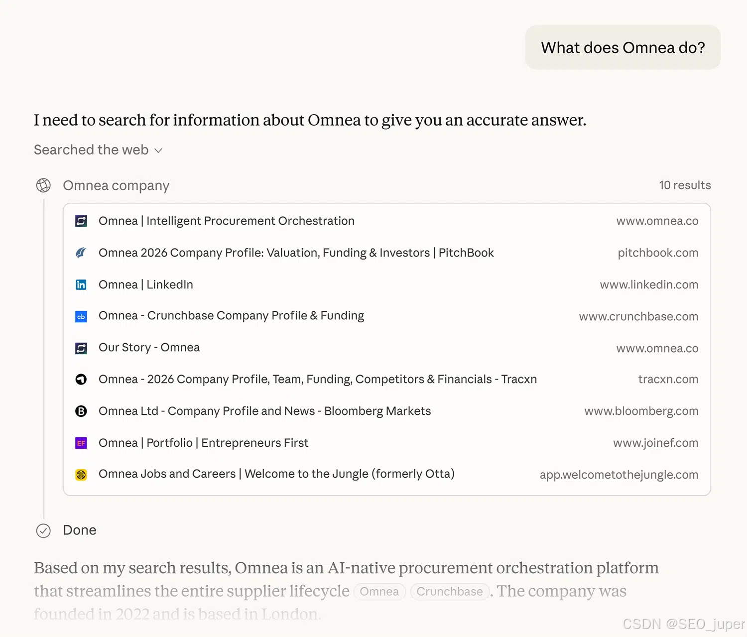Open the Tracxn company profile result
Viewport: 747px width, 637px height.
[x=318, y=380]
